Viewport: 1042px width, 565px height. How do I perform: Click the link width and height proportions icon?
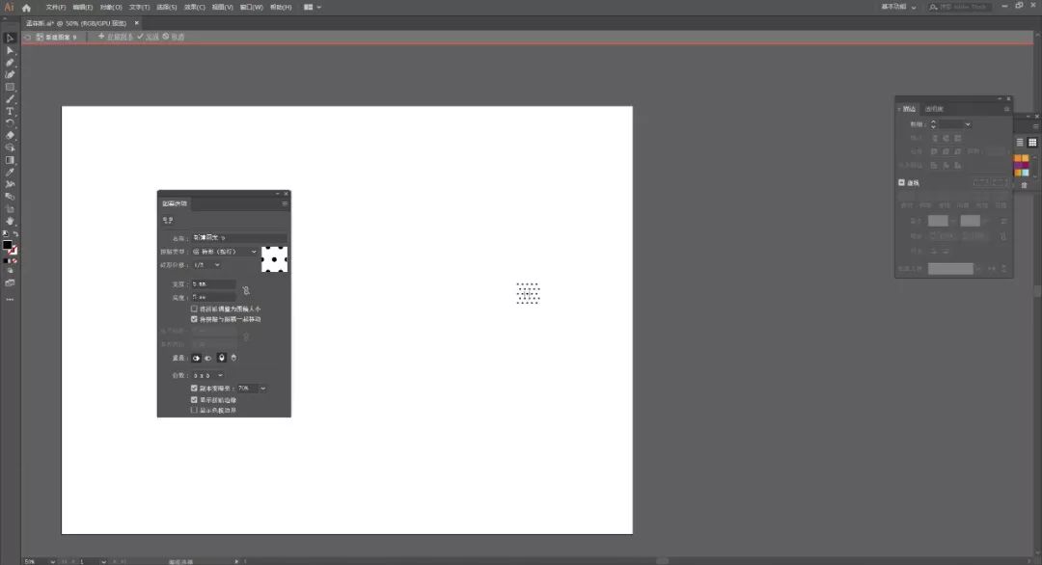pyautogui.click(x=246, y=290)
